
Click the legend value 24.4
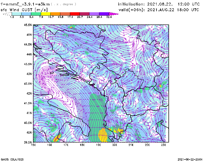(x=89, y=17)
